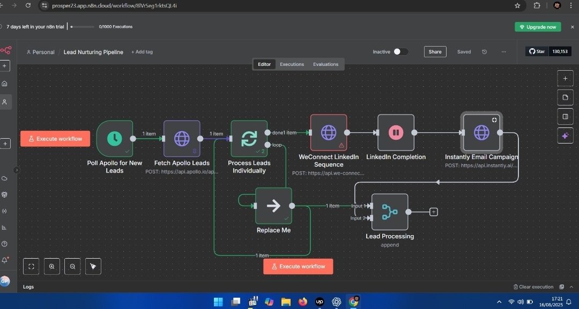
Task: Open the add node panel with the plus icon
Action: click(565, 78)
